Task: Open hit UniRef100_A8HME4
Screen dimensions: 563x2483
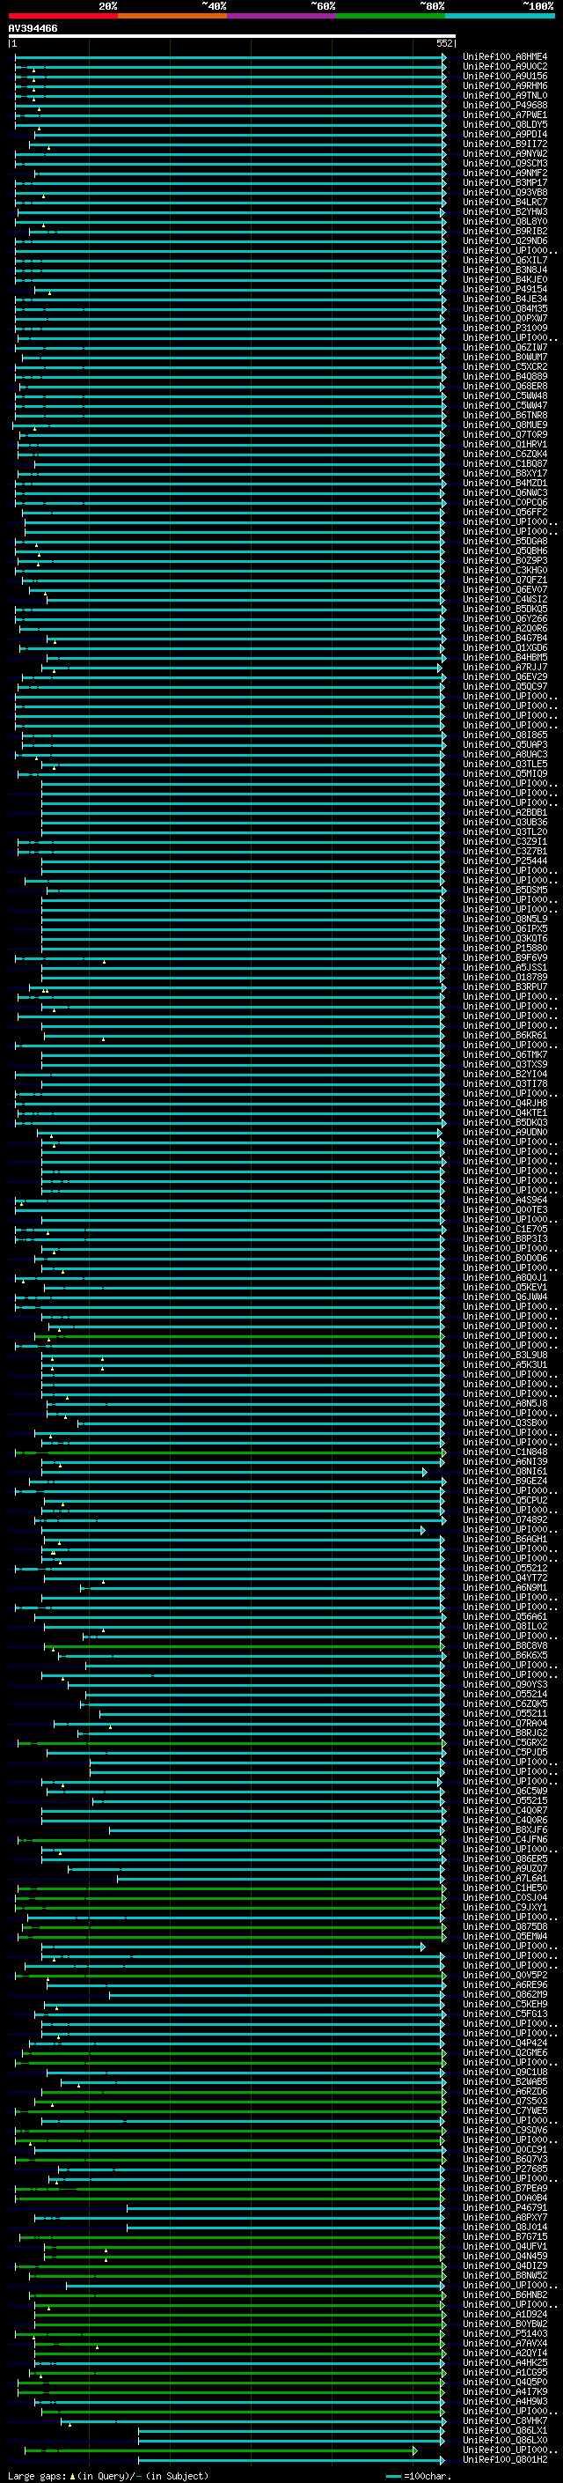Action: coord(505,57)
